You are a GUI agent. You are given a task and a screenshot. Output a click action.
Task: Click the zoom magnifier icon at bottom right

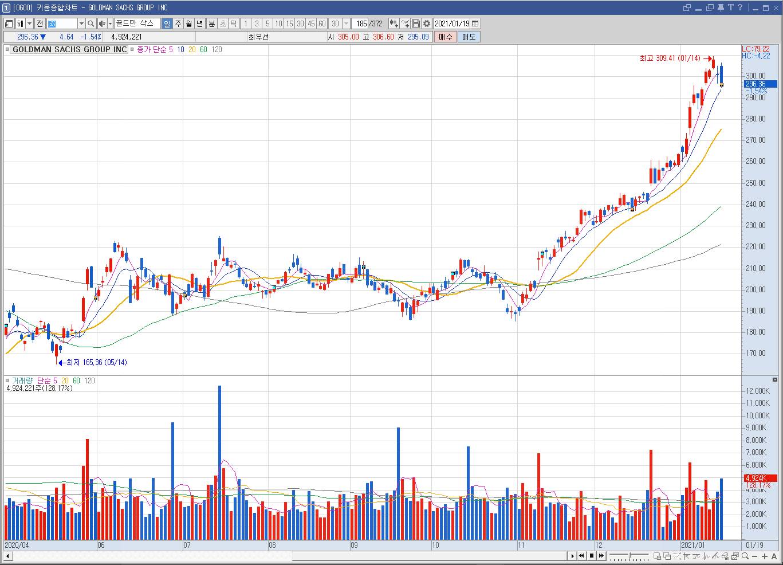[745, 556]
